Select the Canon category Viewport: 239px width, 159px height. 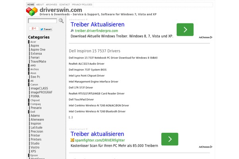coord(34,85)
